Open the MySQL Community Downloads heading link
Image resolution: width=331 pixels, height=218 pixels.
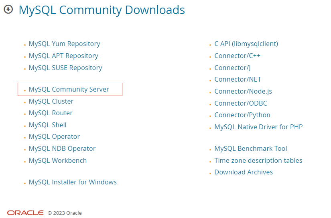tap(102, 10)
